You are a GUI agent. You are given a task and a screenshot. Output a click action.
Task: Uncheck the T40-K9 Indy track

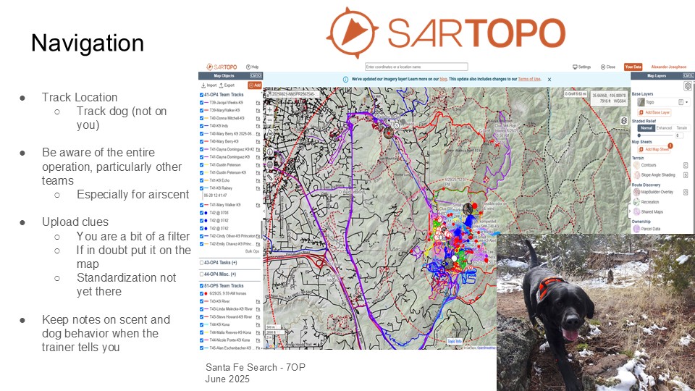point(202,126)
